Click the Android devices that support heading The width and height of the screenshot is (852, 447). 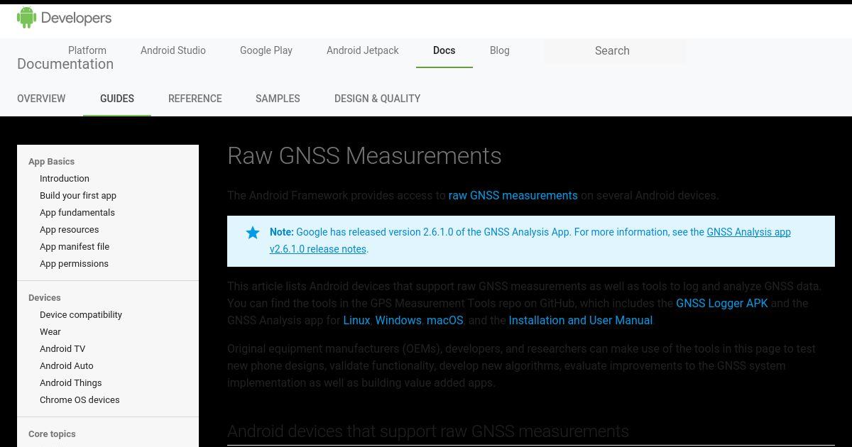428,431
